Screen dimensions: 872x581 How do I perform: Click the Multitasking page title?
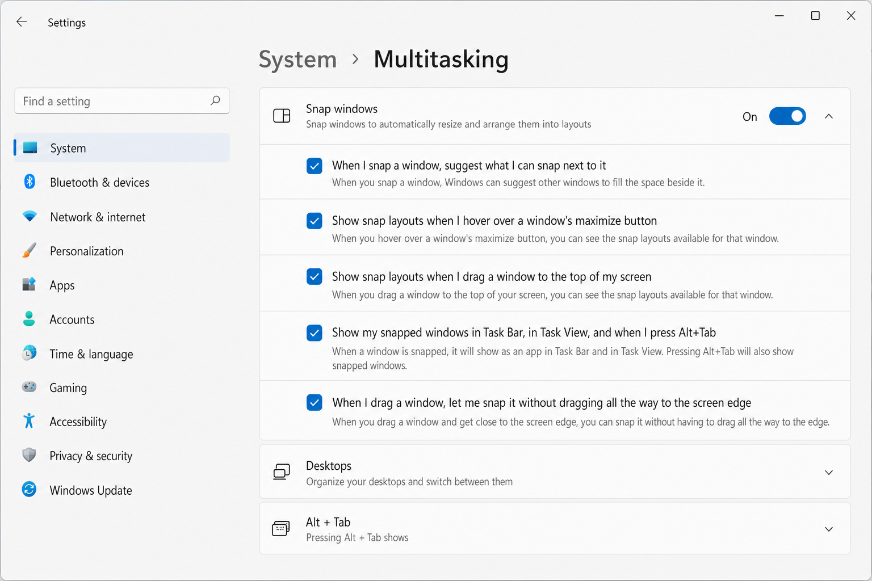point(441,60)
